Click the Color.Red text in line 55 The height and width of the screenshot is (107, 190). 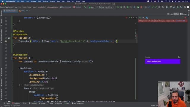[x=50, y=78]
